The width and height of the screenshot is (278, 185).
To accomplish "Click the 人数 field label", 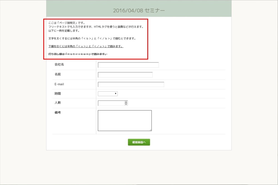I will coord(58,103).
